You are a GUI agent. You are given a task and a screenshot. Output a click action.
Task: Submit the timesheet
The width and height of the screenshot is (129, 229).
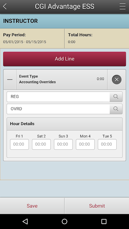(97, 206)
